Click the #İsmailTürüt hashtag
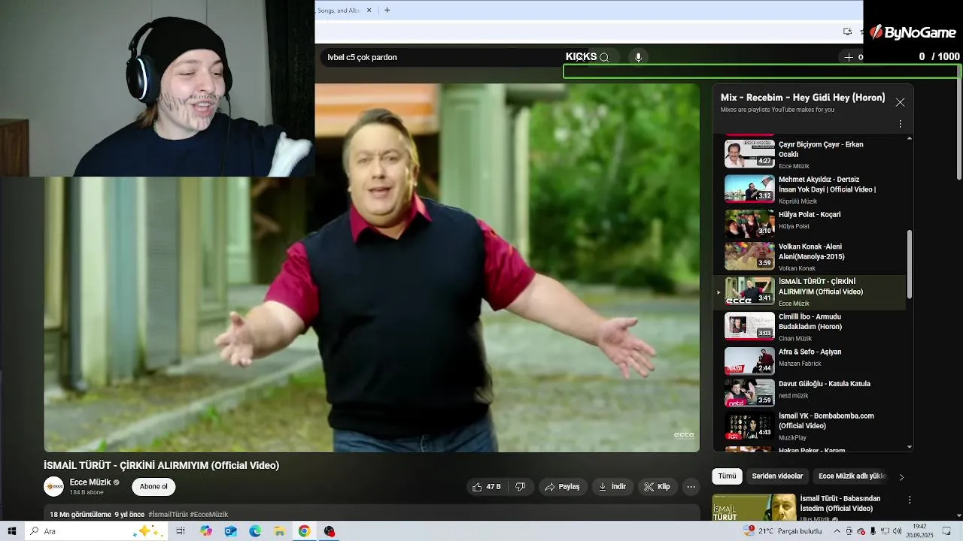The image size is (963, 541). (x=168, y=515)
